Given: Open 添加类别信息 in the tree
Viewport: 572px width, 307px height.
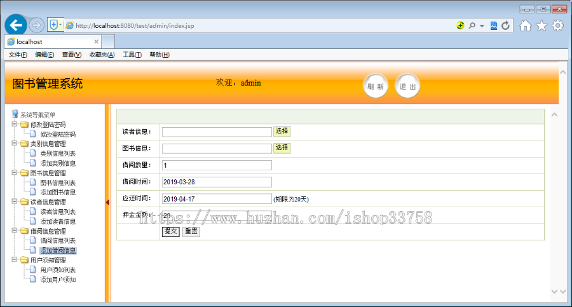Looking at the screenshot, I should [x=58, y=163].
